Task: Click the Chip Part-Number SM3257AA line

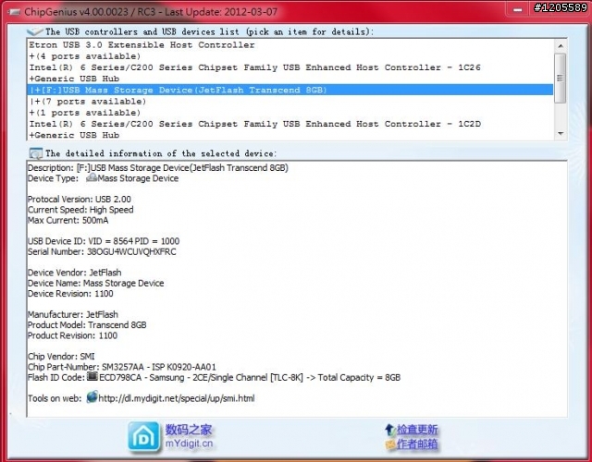Action: point(122,367)
